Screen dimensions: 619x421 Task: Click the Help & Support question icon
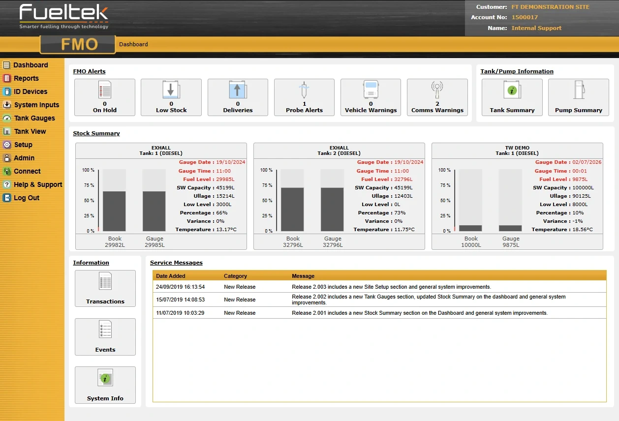pos(6,184)
